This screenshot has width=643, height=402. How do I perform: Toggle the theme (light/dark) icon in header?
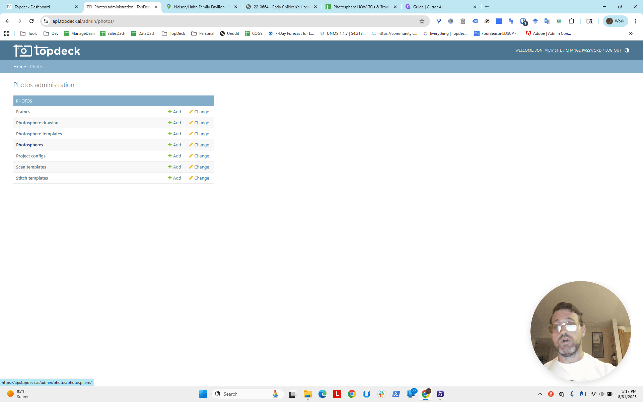(627, 50)
